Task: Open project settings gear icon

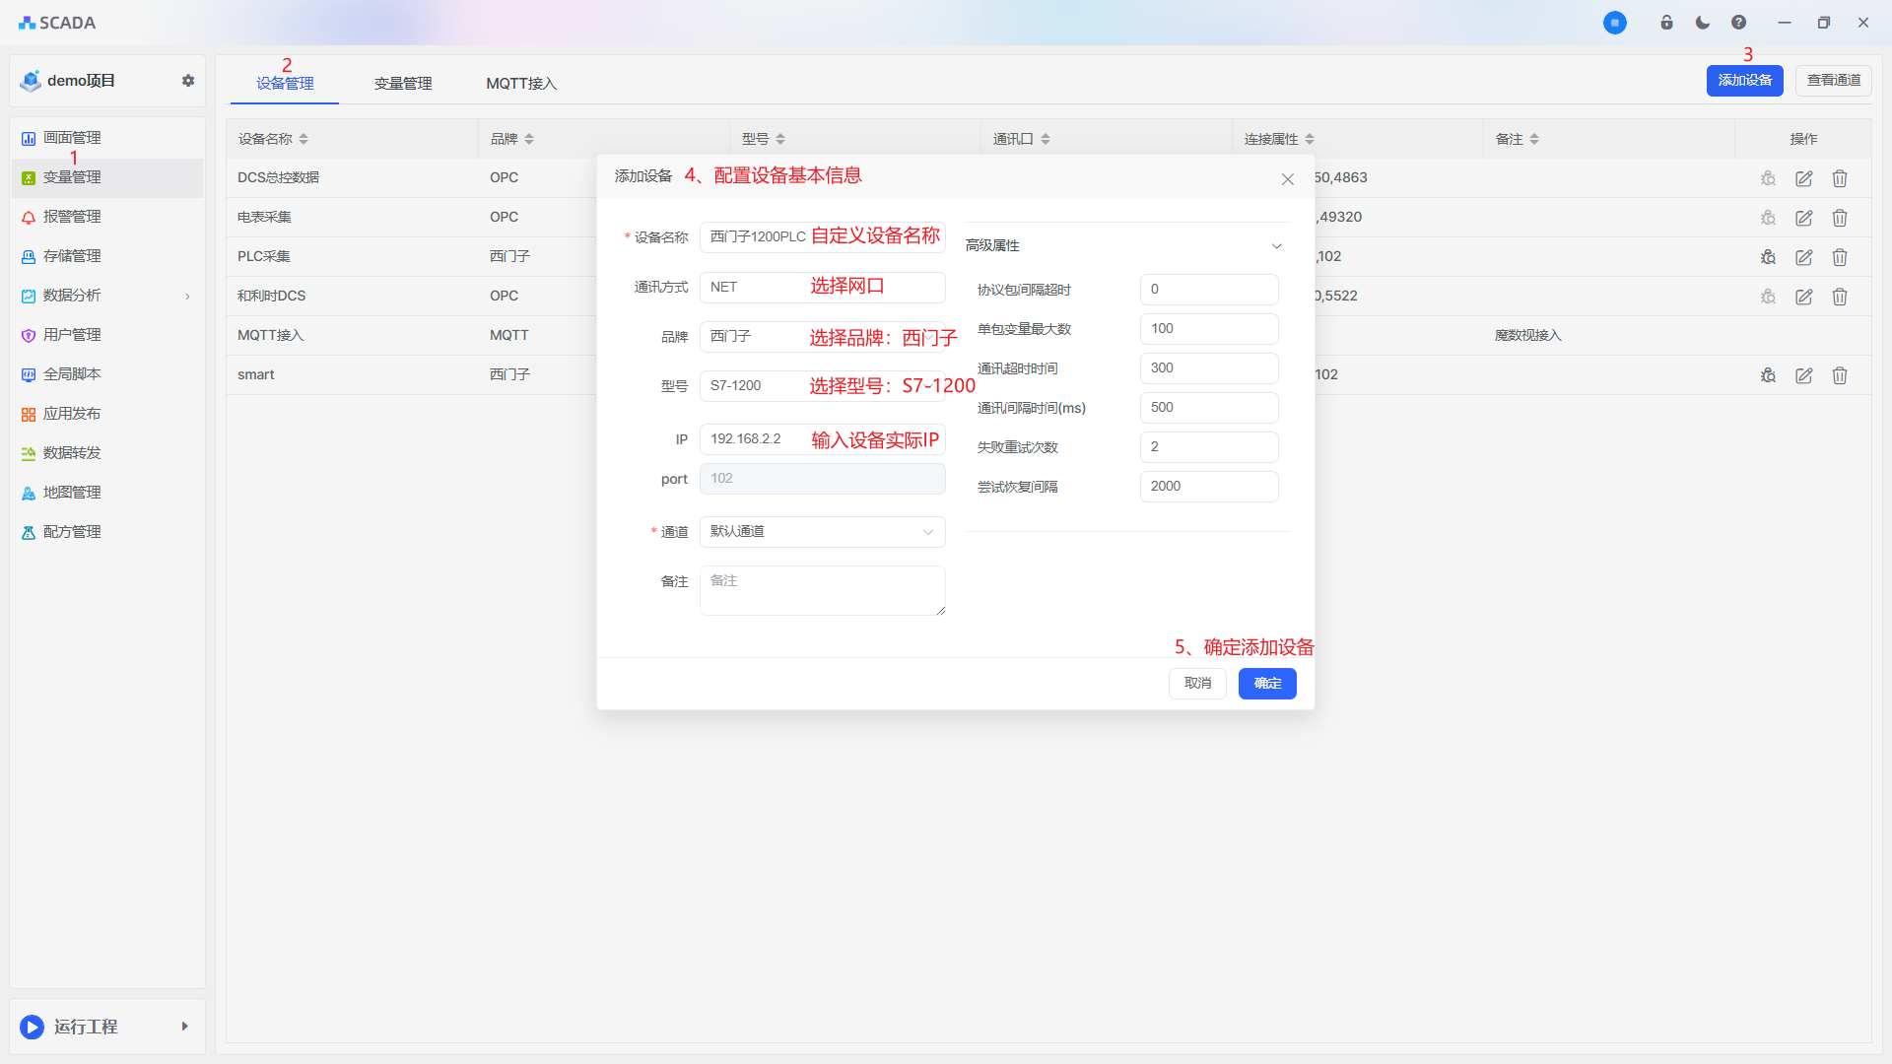Action: [x=188, y=81]
